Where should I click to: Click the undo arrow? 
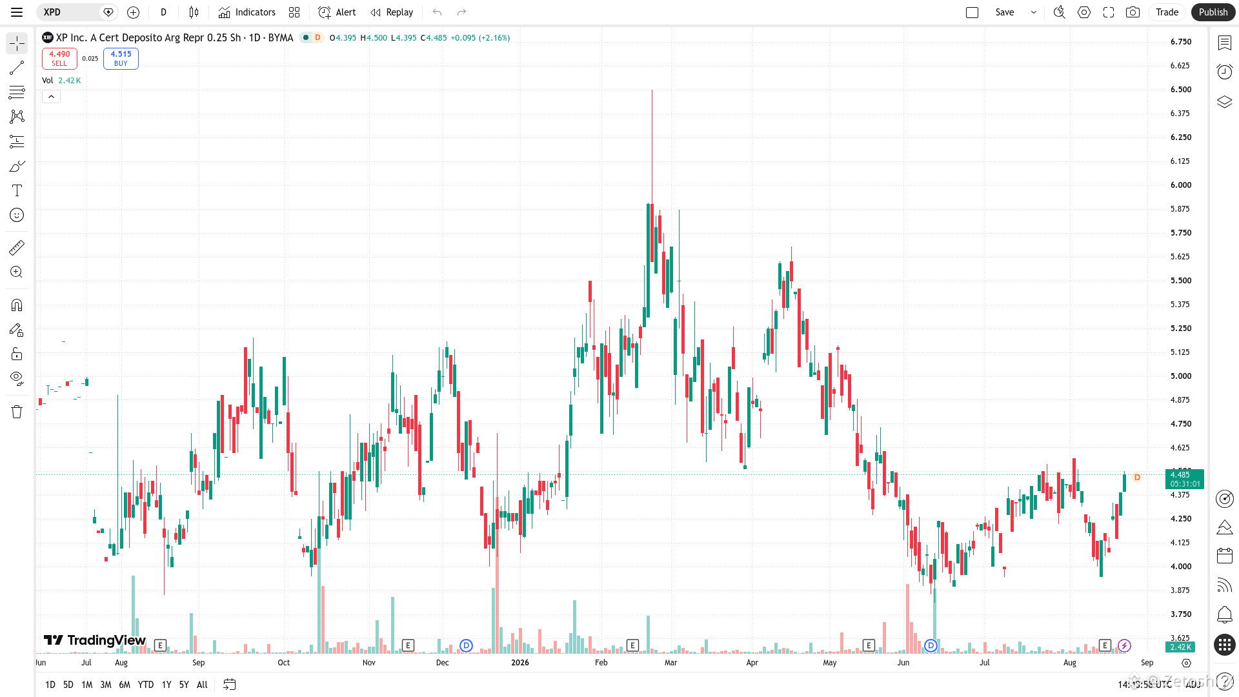coord(438,12)
